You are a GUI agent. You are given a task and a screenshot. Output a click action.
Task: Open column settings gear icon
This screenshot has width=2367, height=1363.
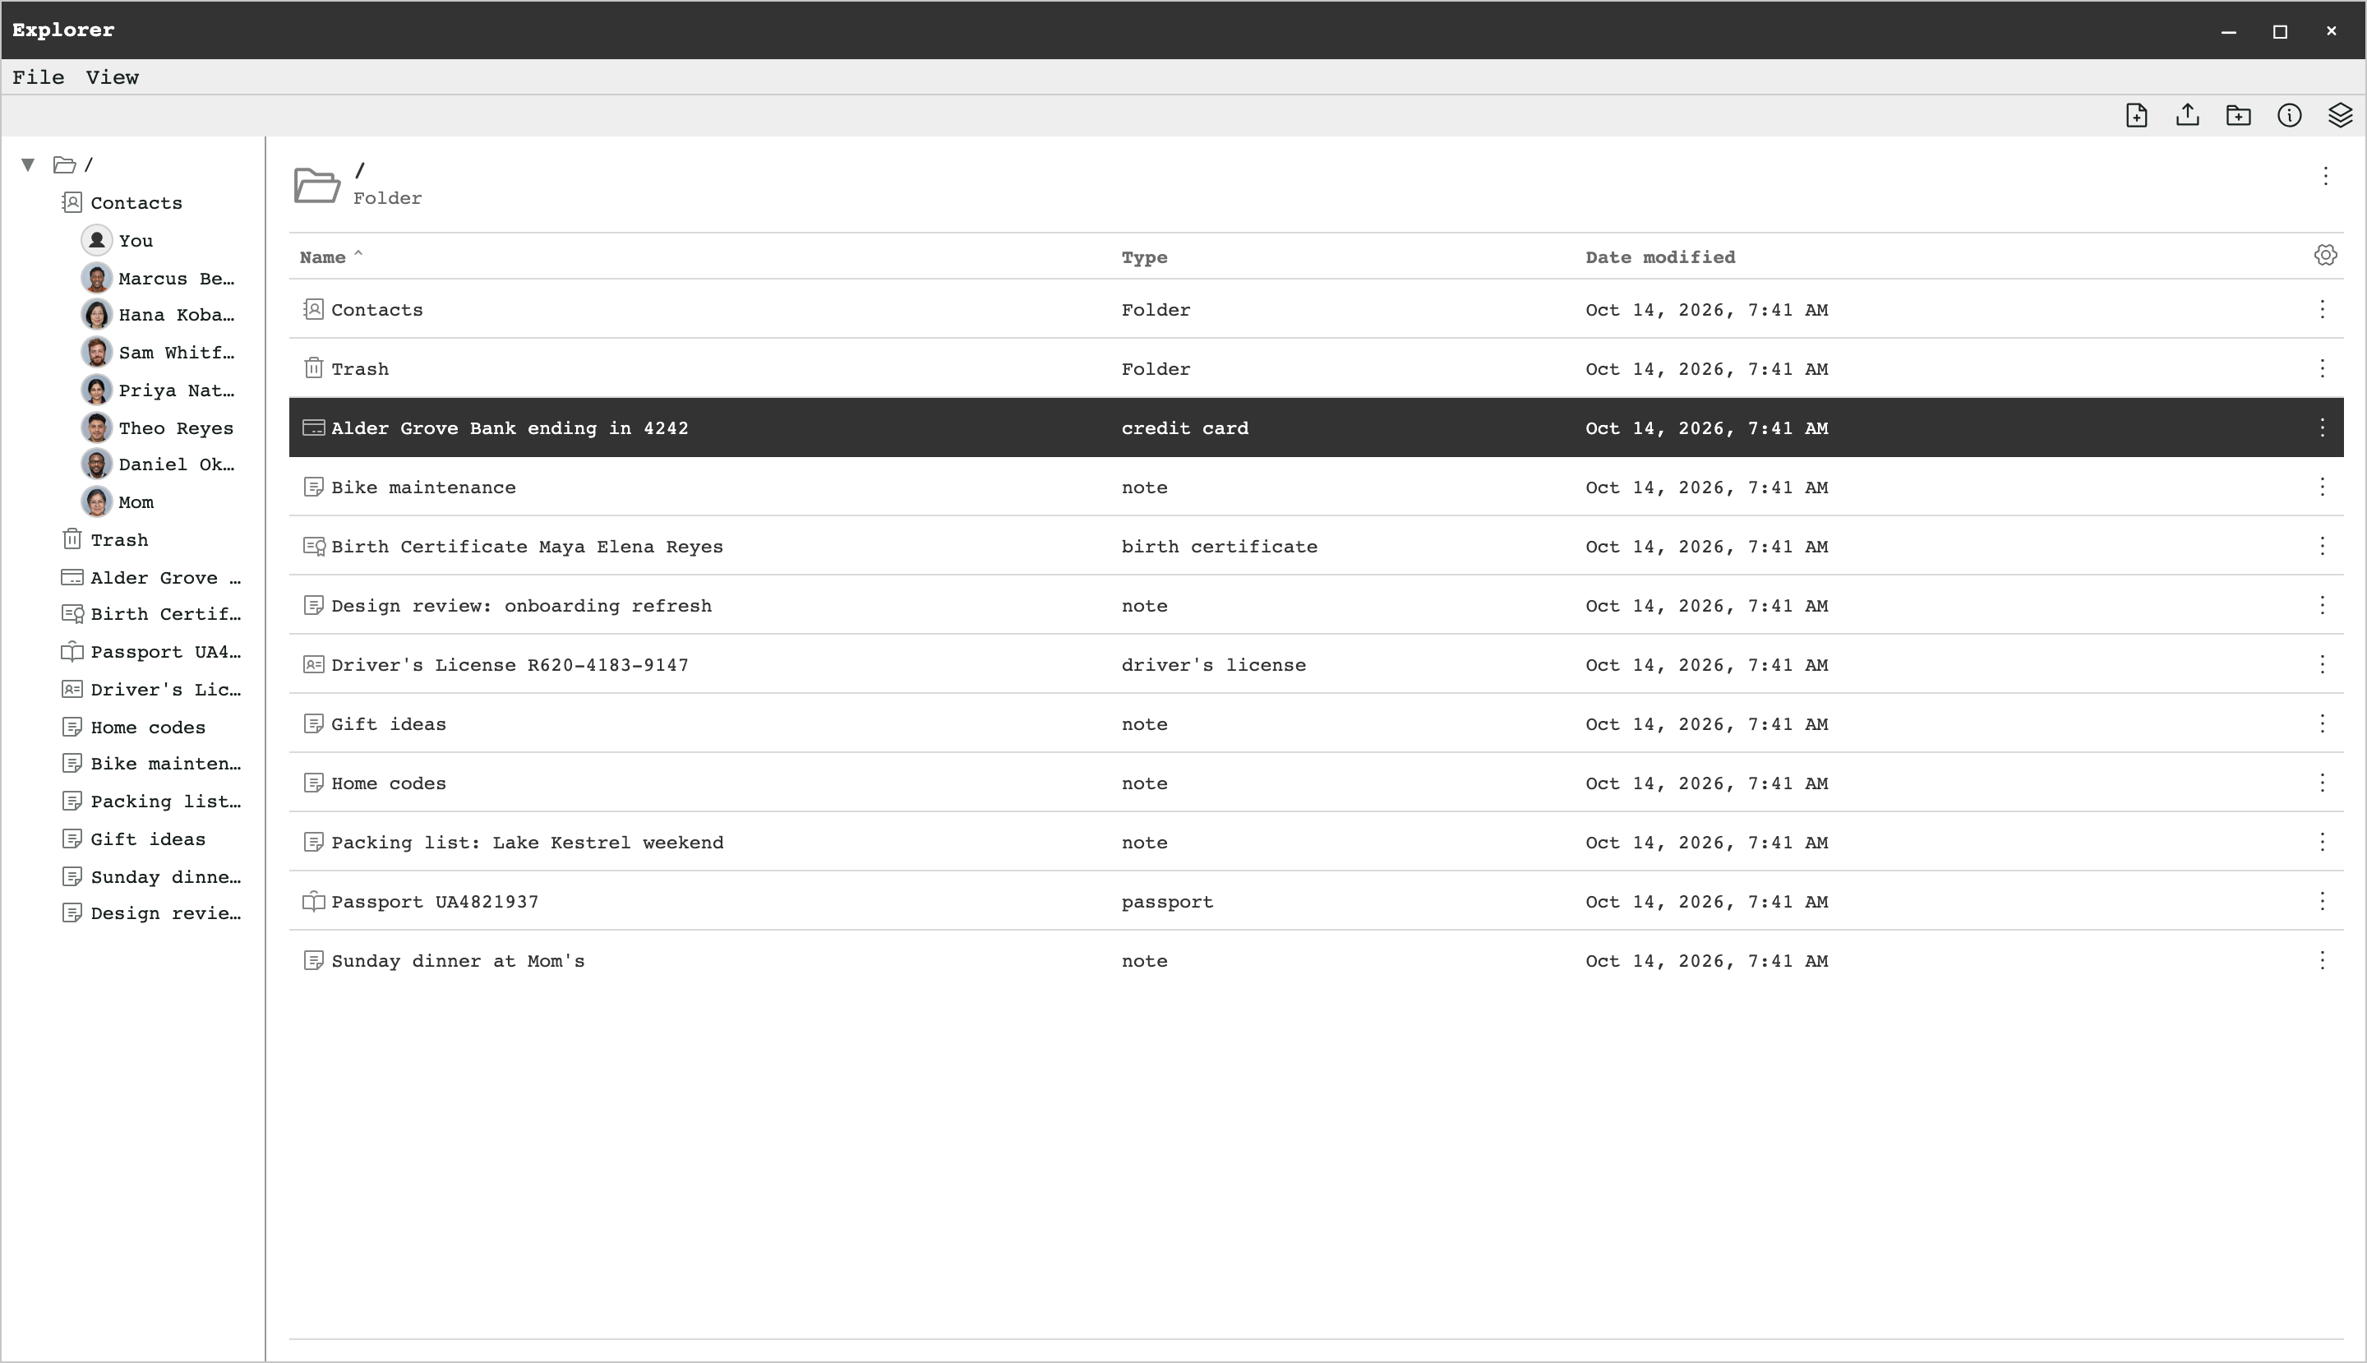coord(2325,256)
